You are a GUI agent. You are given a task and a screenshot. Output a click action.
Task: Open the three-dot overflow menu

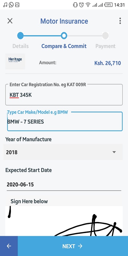(x=120, y=21)
